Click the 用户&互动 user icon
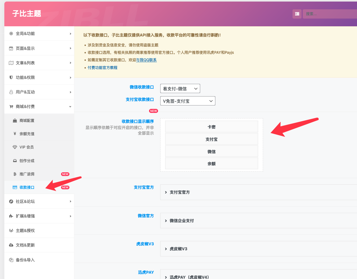The image size is (357, 279). pyautogui.click(x=11, y=92)
